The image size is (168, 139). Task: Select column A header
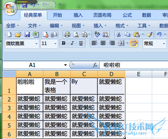(30, 74)
